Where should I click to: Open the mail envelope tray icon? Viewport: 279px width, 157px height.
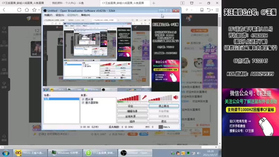tap(183, 153)
